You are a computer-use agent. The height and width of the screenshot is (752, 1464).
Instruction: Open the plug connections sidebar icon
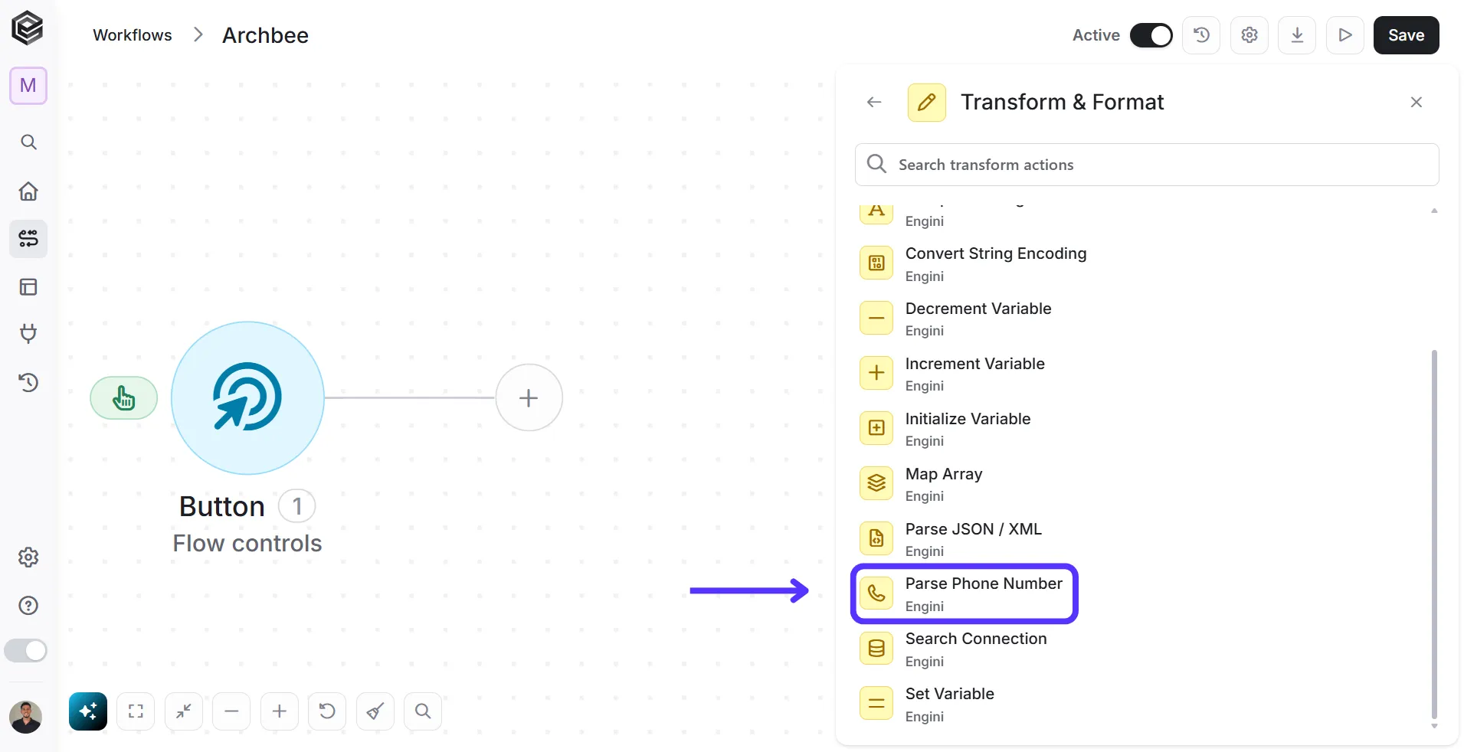(28, 334)
